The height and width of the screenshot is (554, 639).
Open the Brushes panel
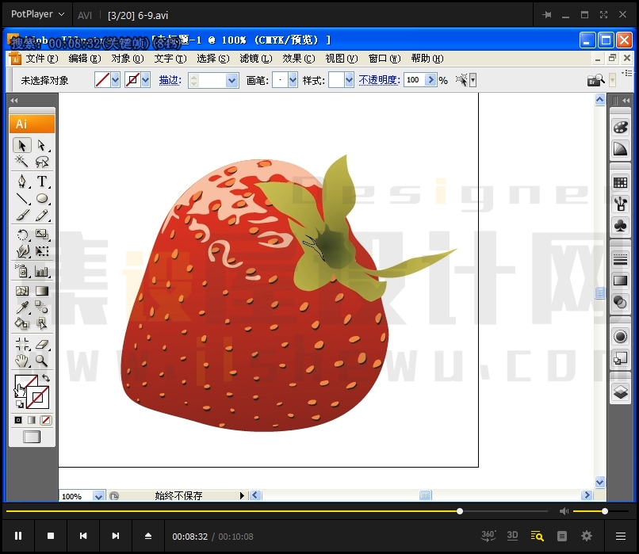click(x=620, y=204)
